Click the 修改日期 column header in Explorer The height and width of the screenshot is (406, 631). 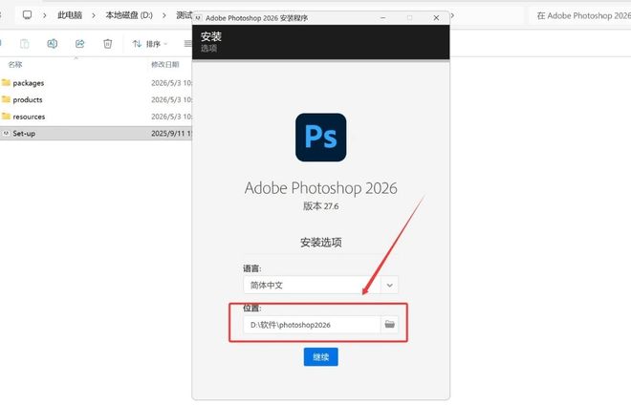(165, 64)
